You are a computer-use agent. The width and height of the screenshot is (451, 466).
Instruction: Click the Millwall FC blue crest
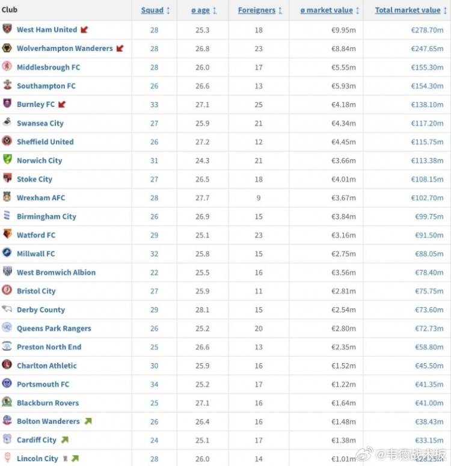[x=7, y=253]
